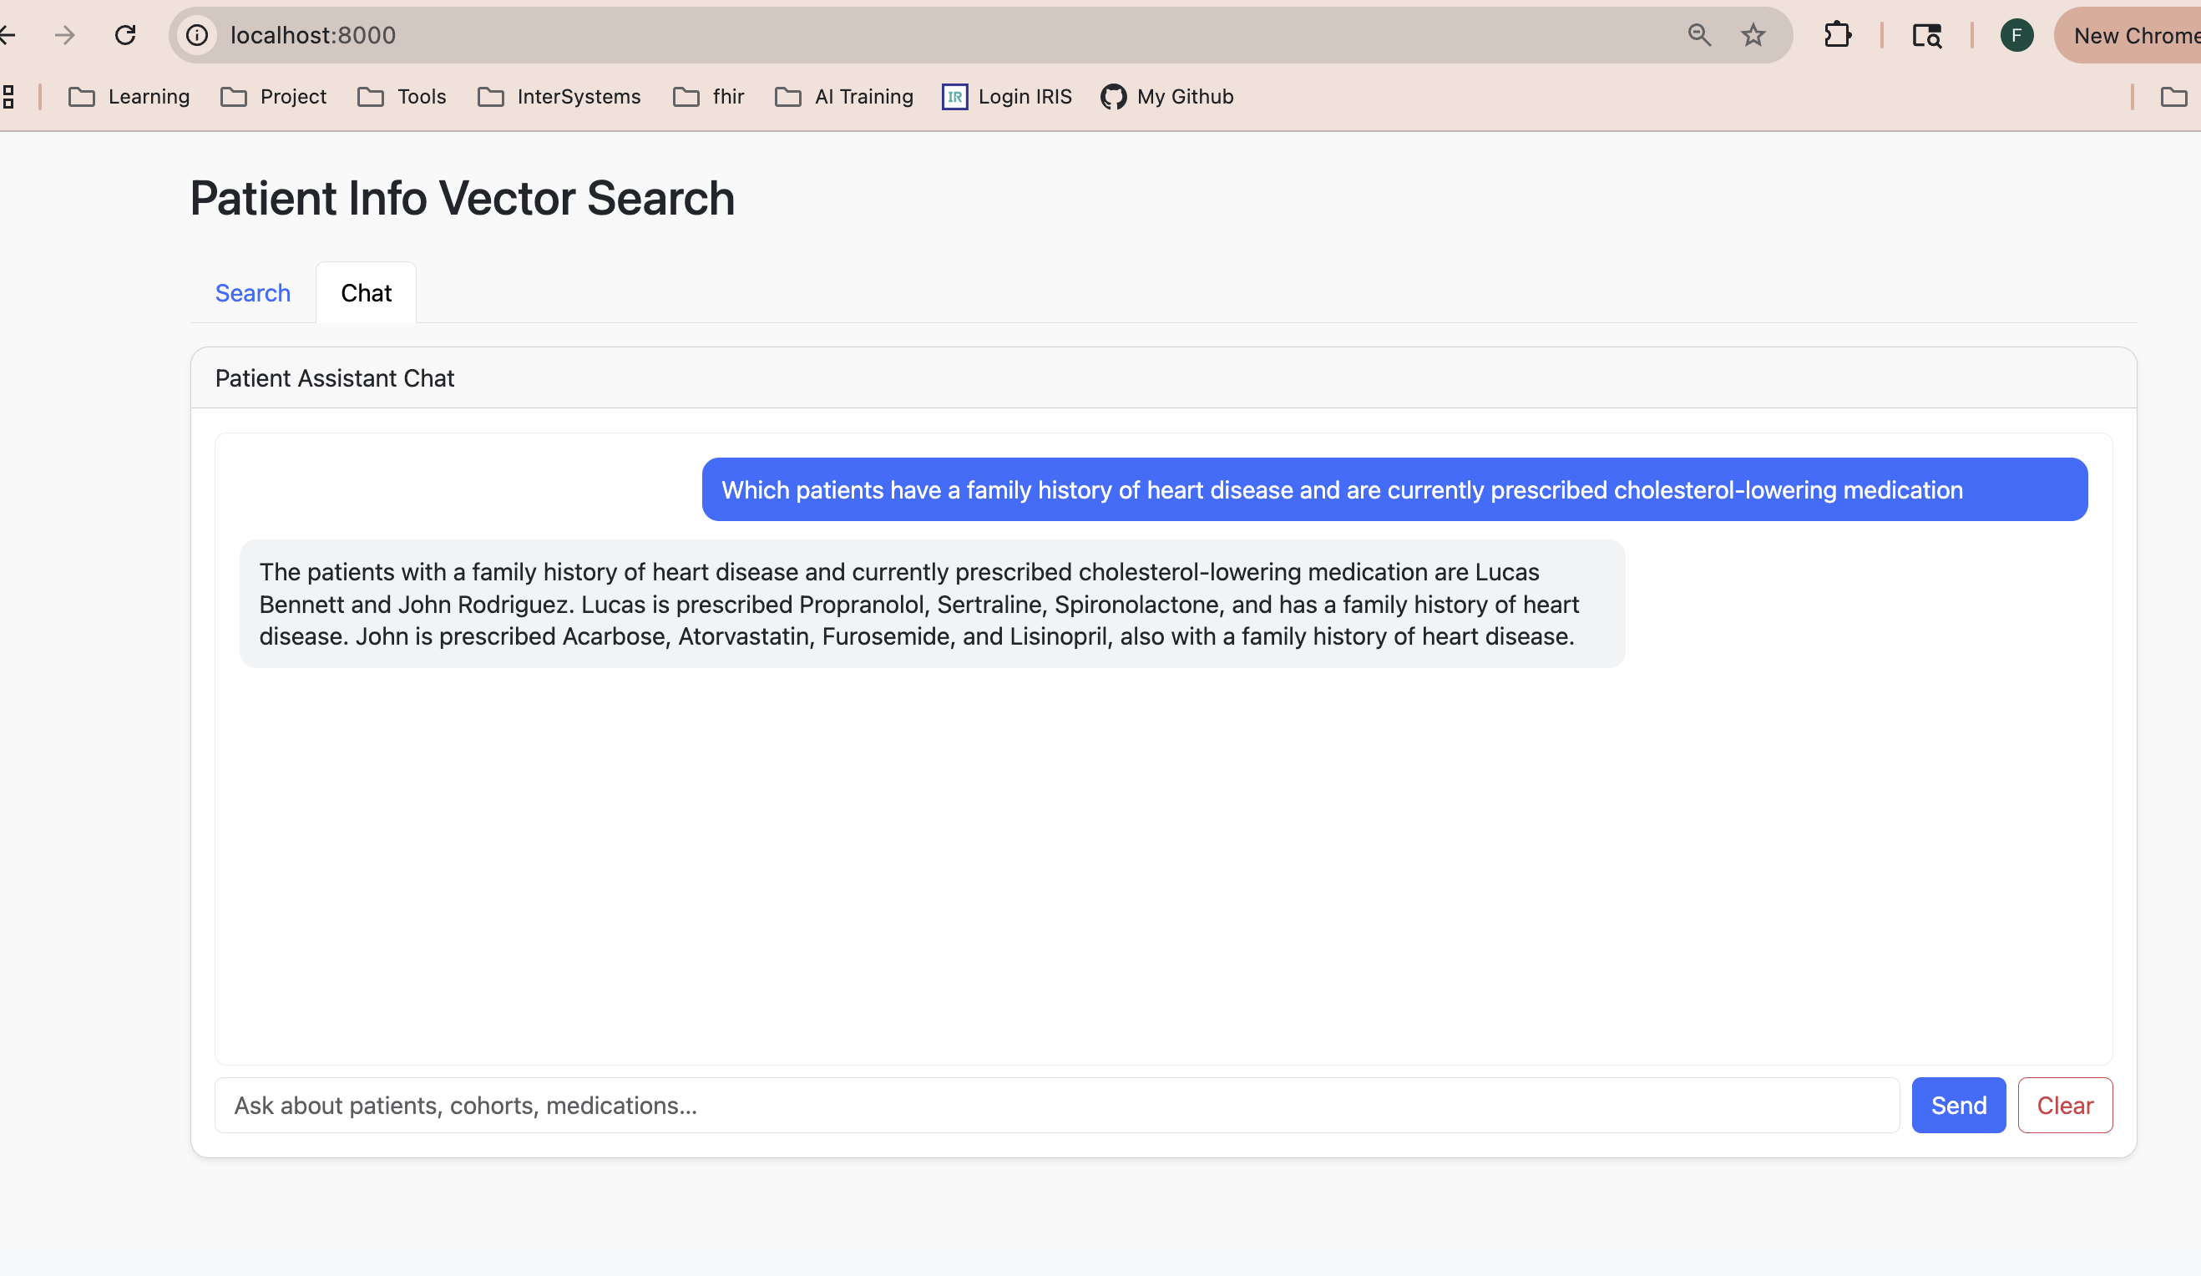Expand the AI Training bookmarks folder
The image size is (2201, 1276).
click(843, 97)
